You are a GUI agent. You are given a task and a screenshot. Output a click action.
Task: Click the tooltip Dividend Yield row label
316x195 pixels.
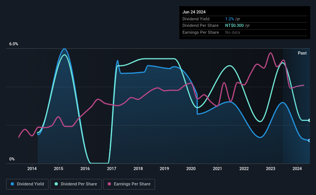point(196,19)
